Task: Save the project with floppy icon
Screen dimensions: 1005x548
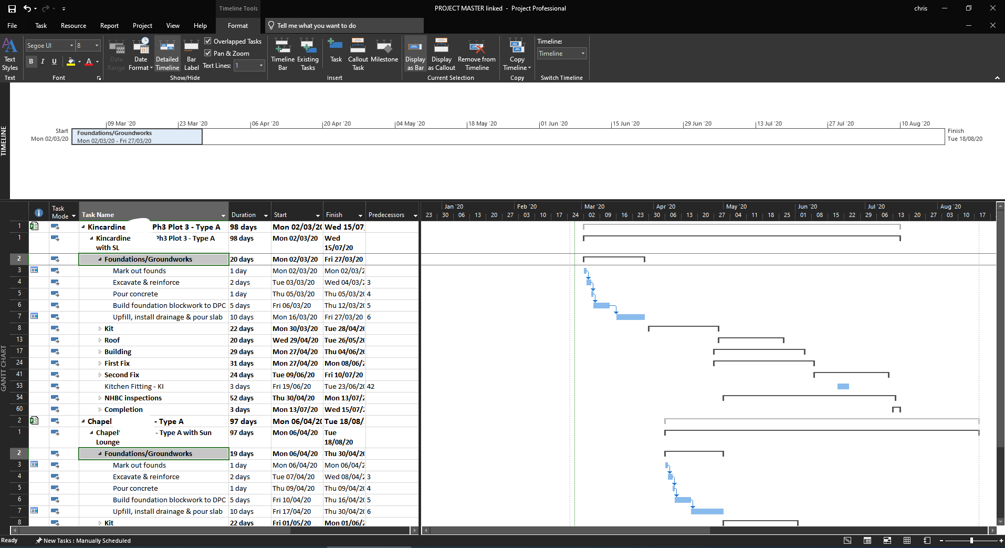Action: [x=12, y=8]
